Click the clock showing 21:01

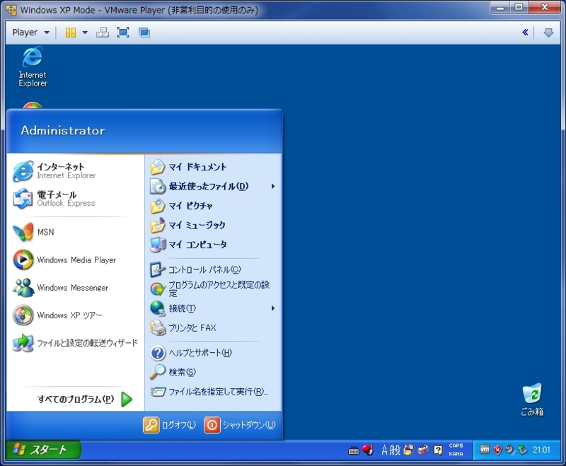click(541, 450)
